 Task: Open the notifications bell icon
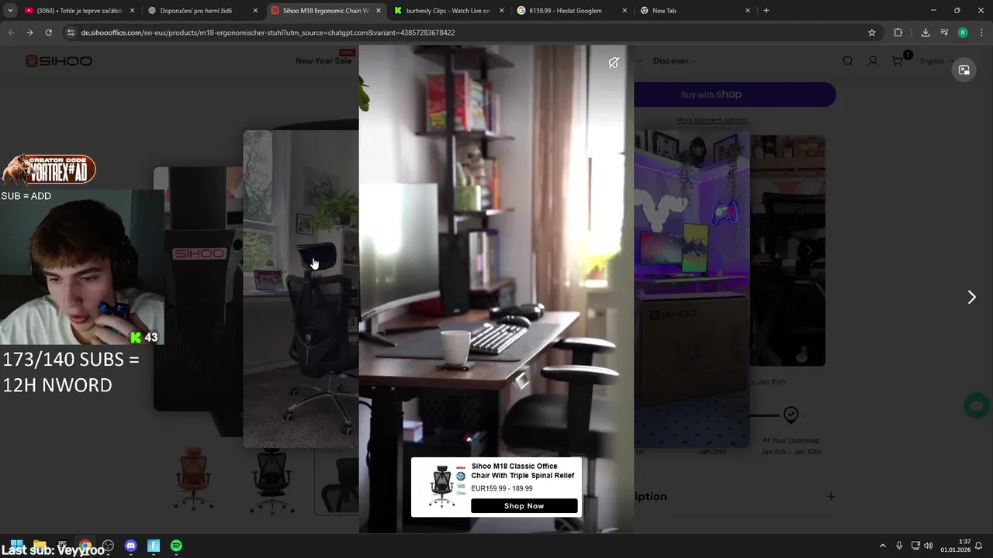tap(978, 546)
